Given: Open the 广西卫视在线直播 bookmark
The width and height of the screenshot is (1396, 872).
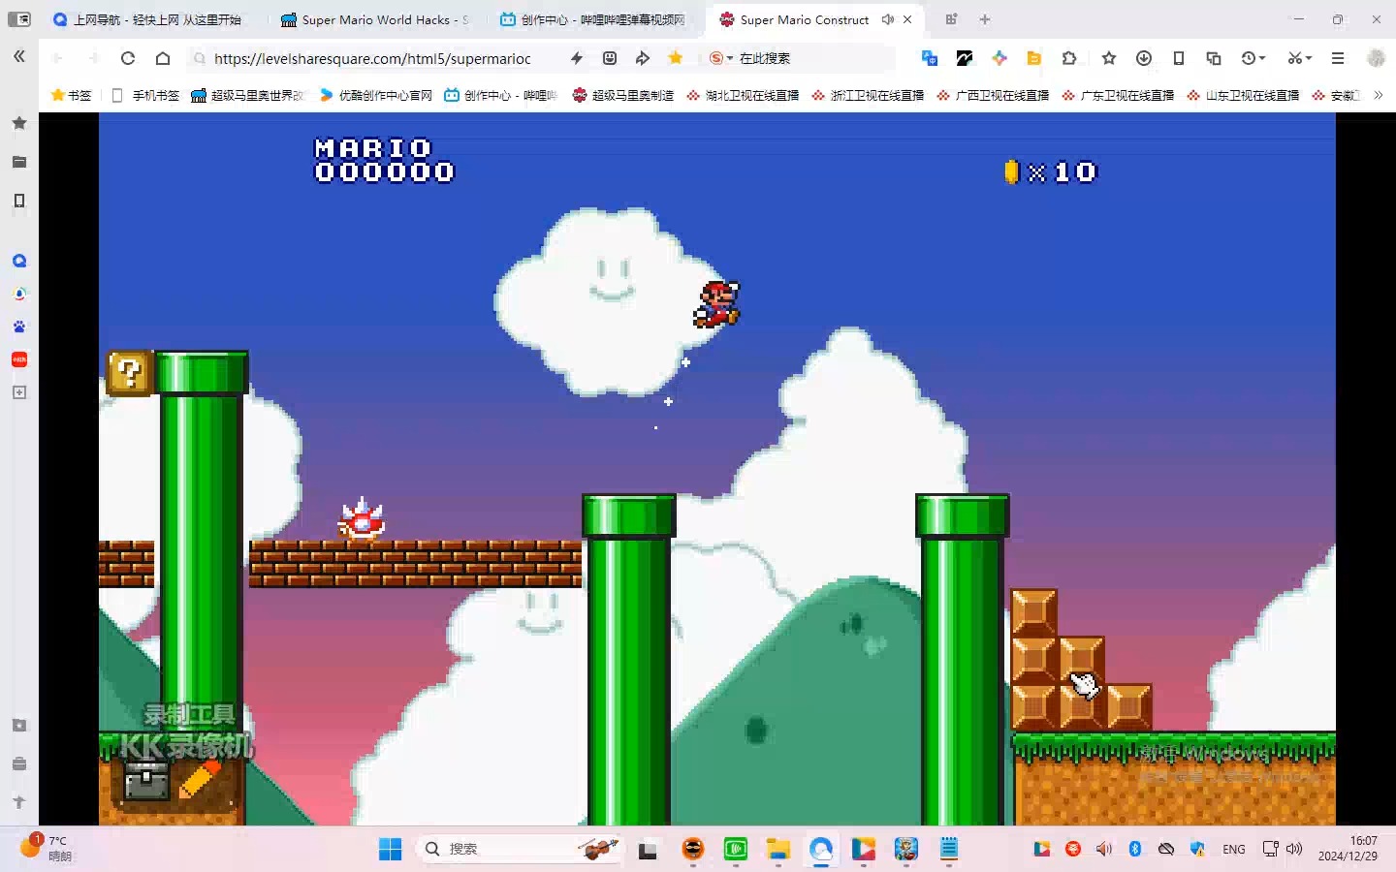Looking at the screenshot, I should (993, 95).
